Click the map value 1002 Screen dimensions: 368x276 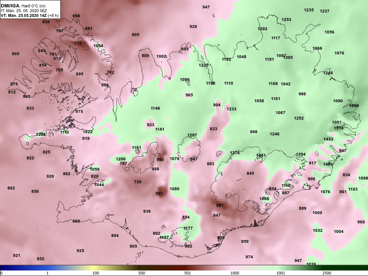click(x=161, y=56)
